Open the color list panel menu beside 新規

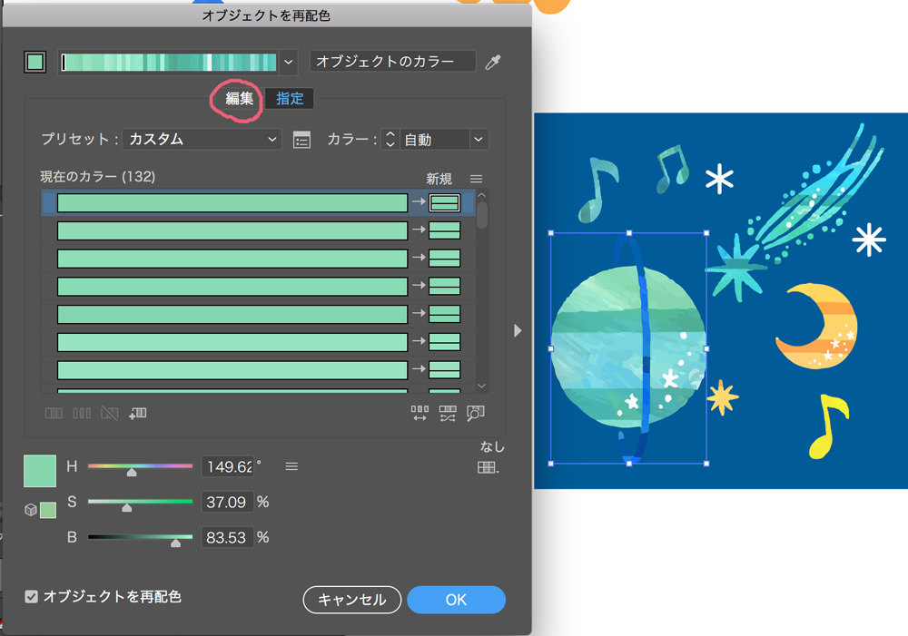476,179
